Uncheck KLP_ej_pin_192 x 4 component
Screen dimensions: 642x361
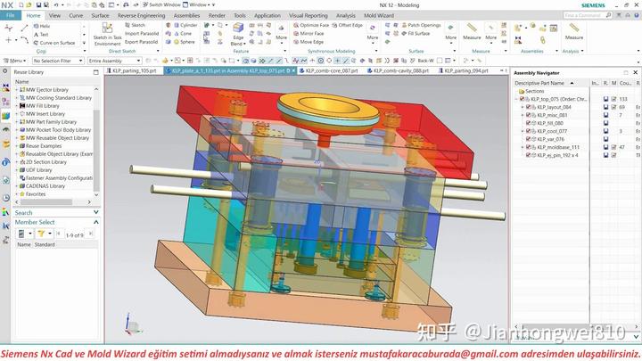[x=528, y=155]
